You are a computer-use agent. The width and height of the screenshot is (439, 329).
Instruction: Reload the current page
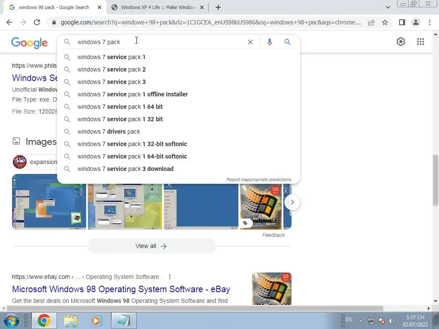[37, 22]
